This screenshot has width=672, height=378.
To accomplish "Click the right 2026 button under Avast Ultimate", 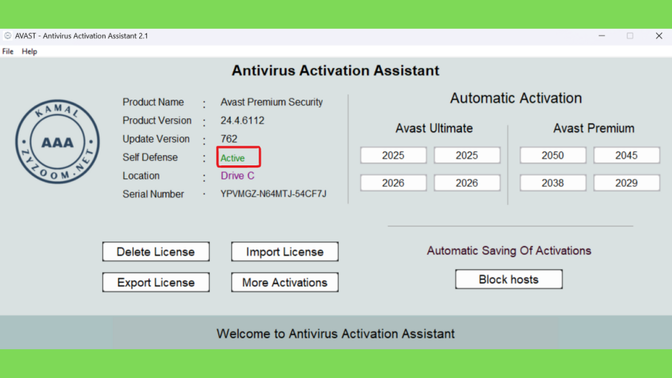I will [x=467, y=183].
